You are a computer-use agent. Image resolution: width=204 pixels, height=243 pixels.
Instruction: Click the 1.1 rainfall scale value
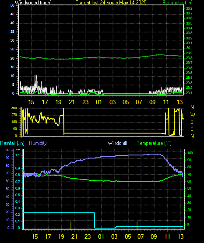pyautogui.click(x=18, y=155)
